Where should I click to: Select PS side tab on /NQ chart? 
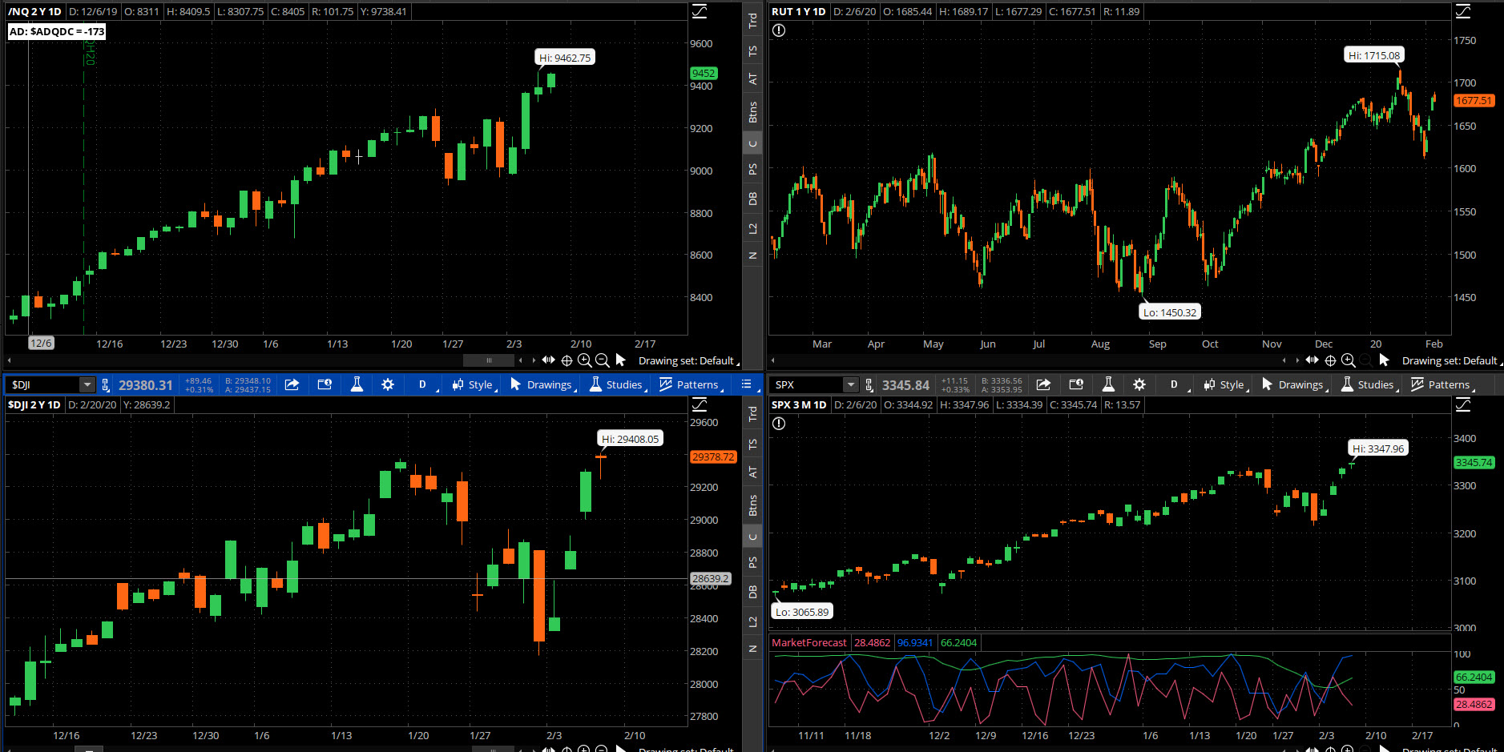[x=752, y=170]
